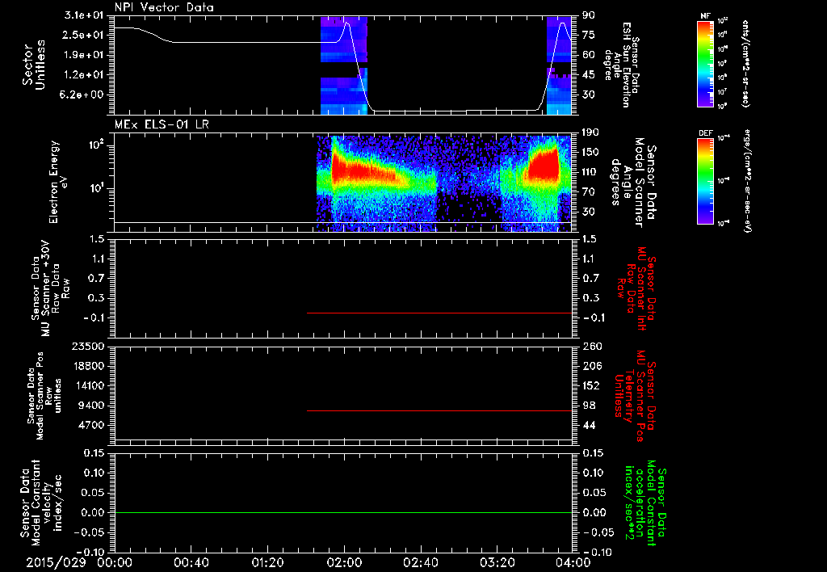
Task: Click the '75' sun elevation tick
Action: tap(588, 35)
